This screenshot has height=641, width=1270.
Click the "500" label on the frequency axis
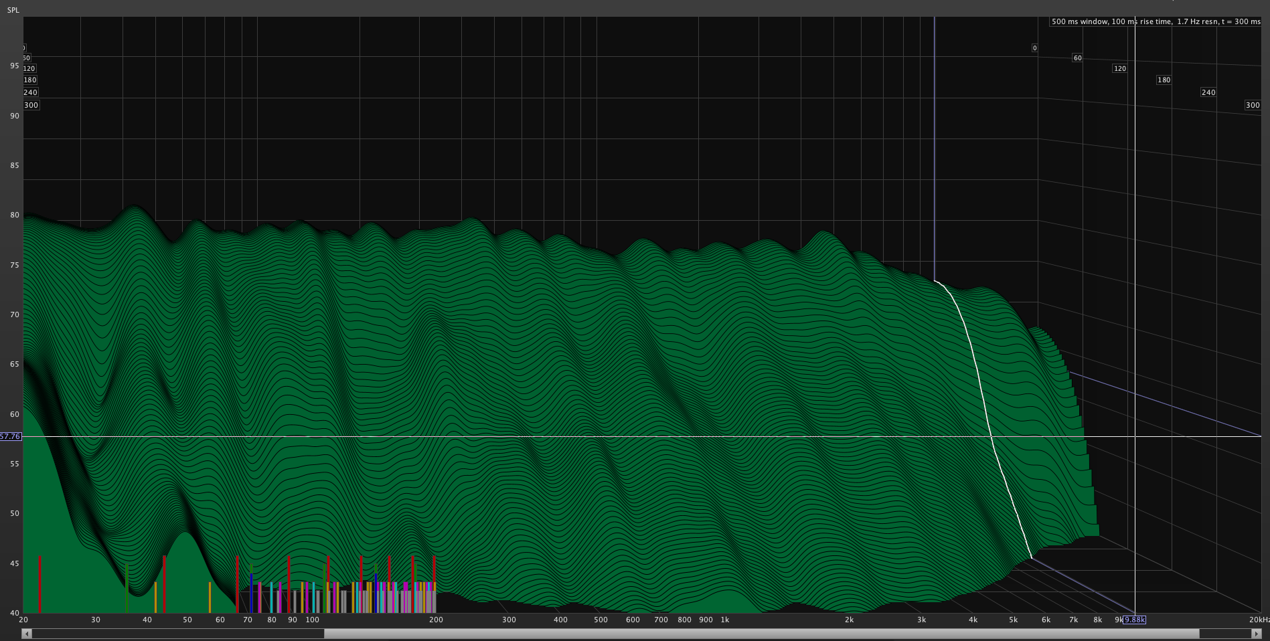601,620
